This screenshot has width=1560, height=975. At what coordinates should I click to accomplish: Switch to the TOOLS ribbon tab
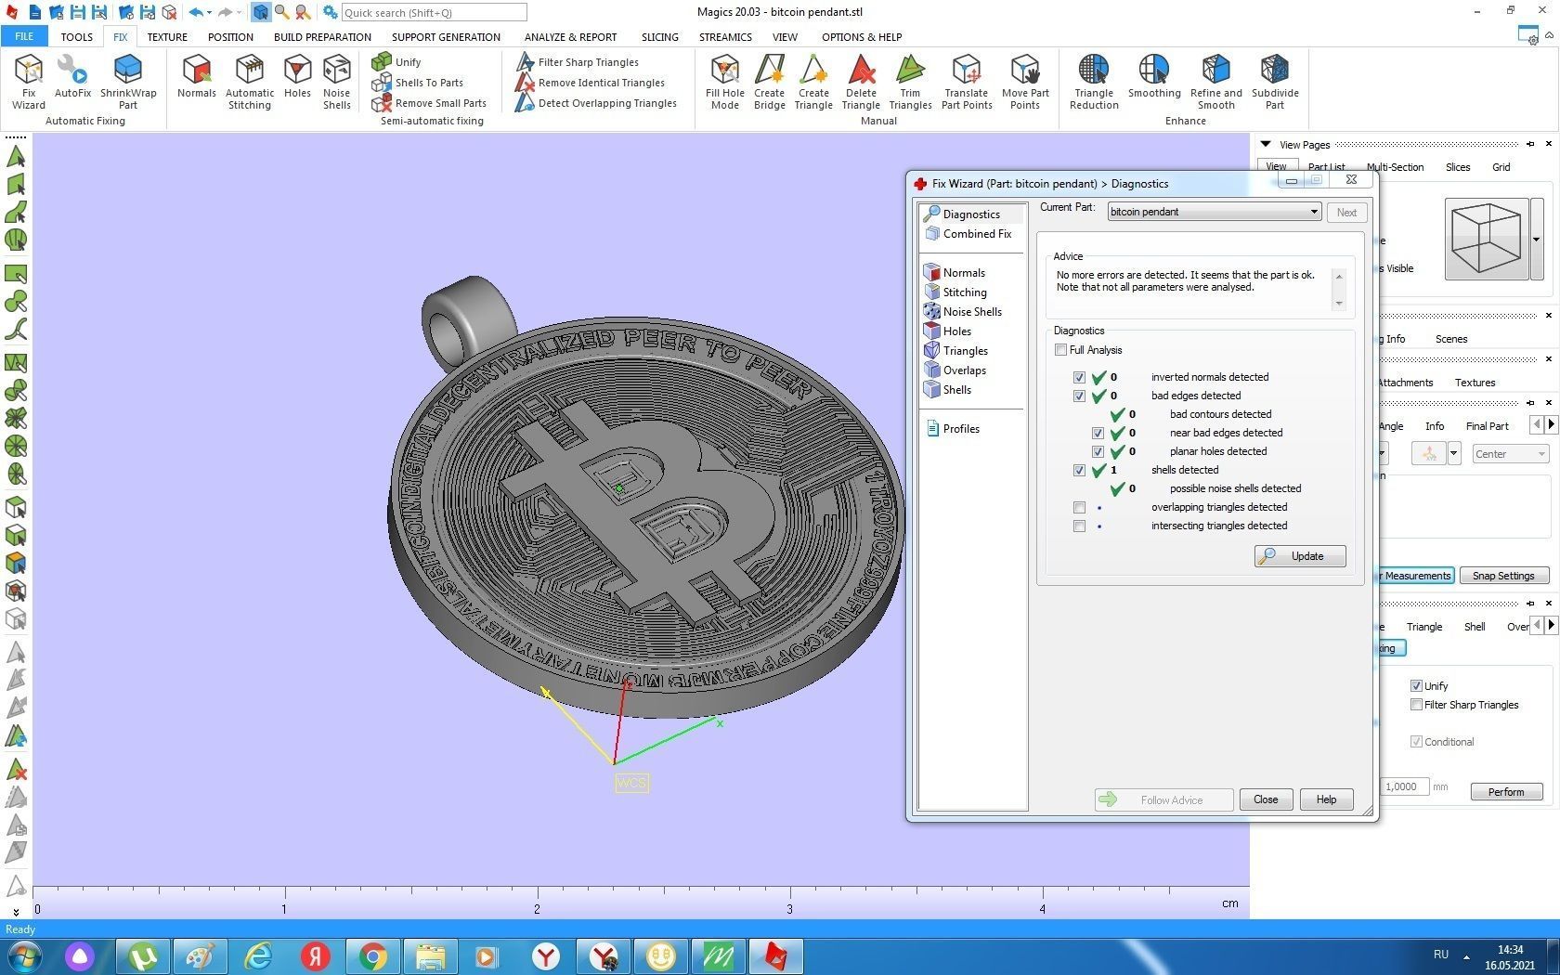coord(76,37)
